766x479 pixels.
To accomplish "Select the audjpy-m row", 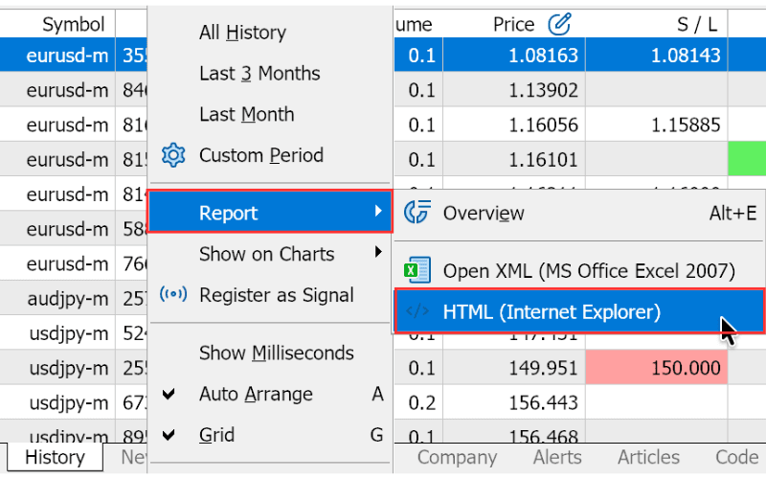I will pos(74,298).
